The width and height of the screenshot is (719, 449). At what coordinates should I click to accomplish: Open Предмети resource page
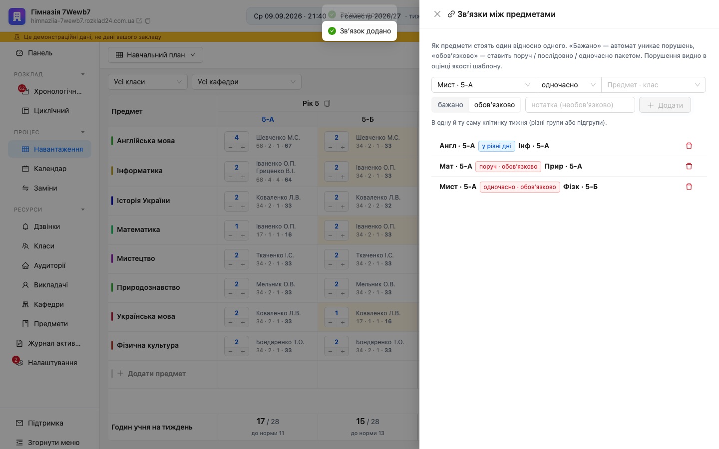click(x=49, y=324)
